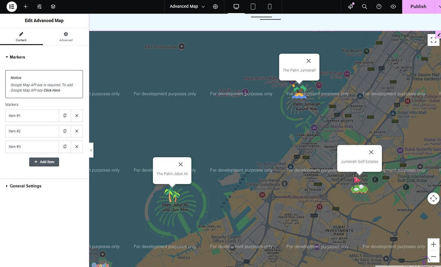
Task: Duplicate marker Item #3
Action: [65, 147]
